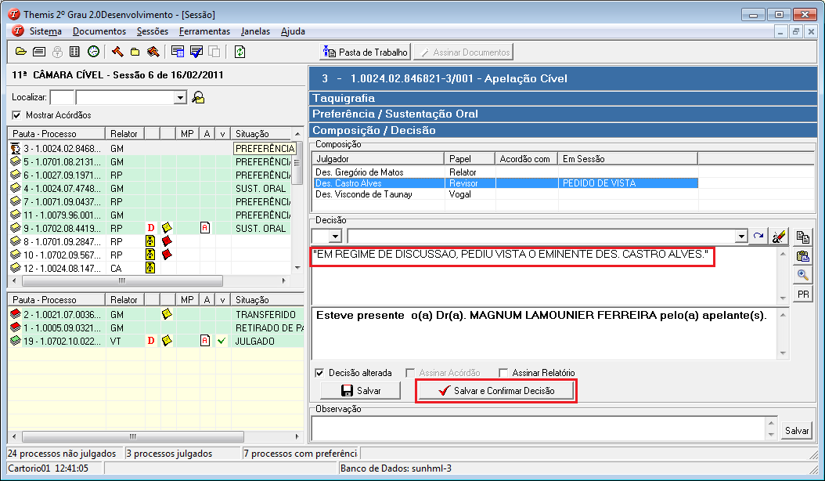The width and height of the screenshot is (825, 481).
Task: Click the open folder toolbar icon
Action: pyautogui.click(x=21, y=52)
